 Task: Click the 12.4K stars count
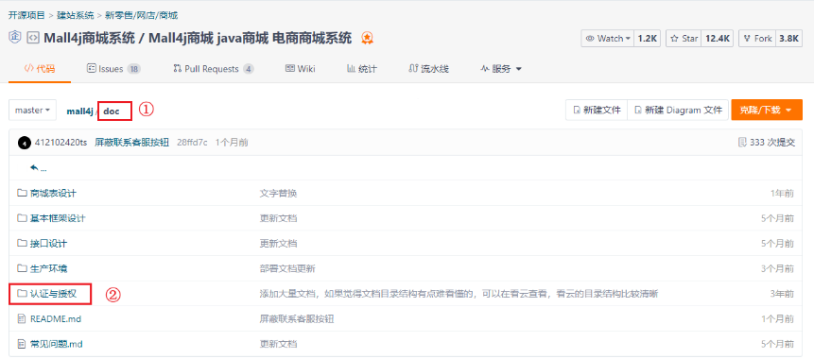click(718, 39)
